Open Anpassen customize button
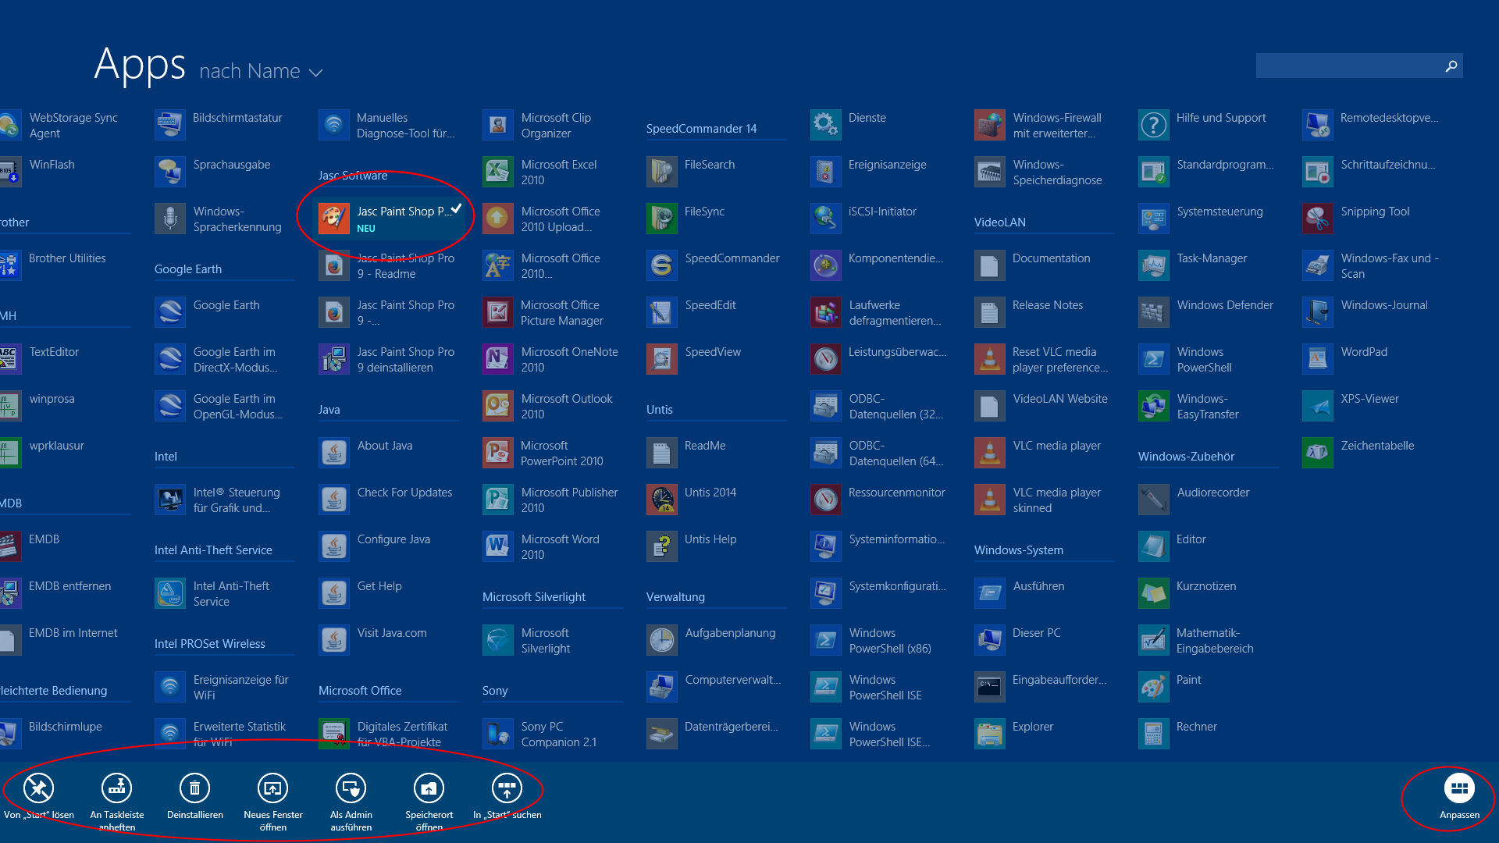Screen dimensions: 1499x843 pos(1458,788)
